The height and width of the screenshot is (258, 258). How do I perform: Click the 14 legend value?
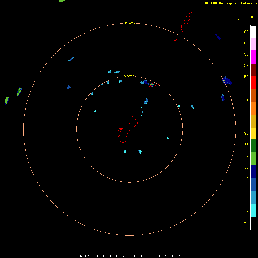[x=246, y=179]
